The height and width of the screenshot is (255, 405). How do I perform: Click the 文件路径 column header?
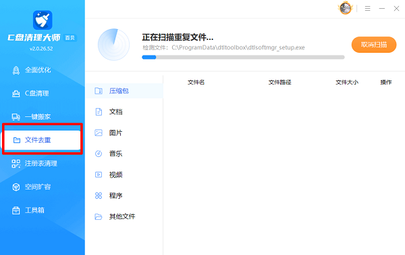279,83
